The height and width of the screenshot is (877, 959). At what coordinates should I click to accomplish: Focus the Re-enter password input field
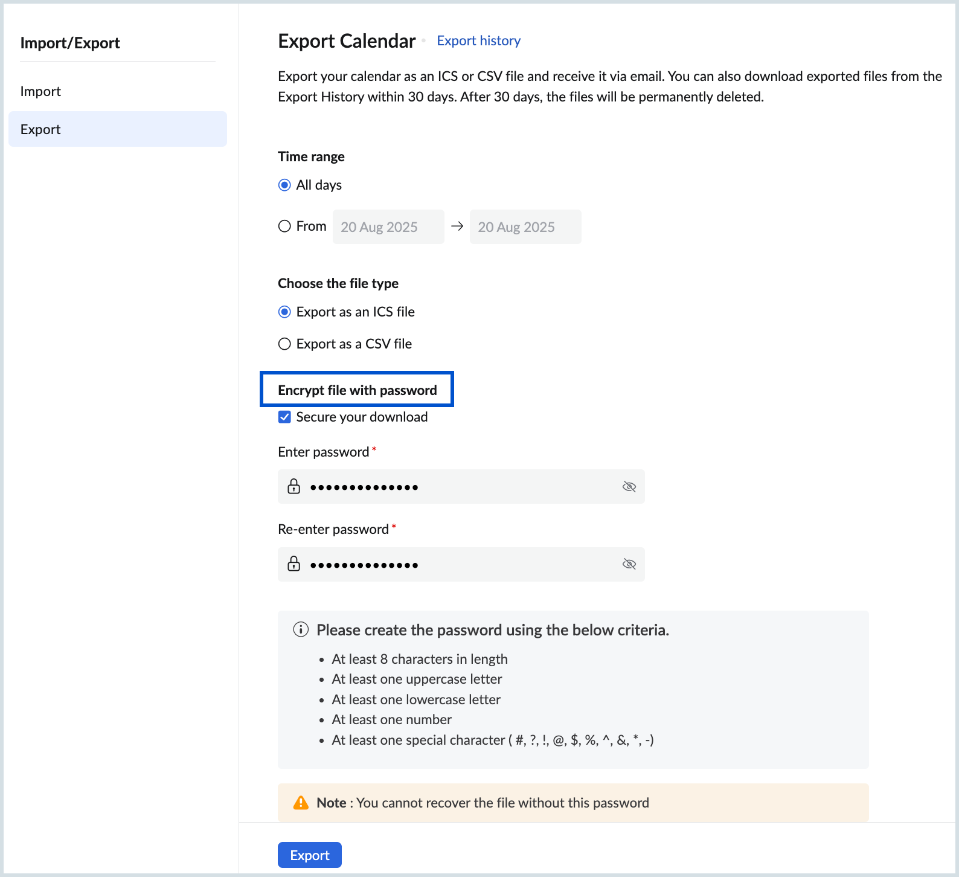[x=459, y=564]
